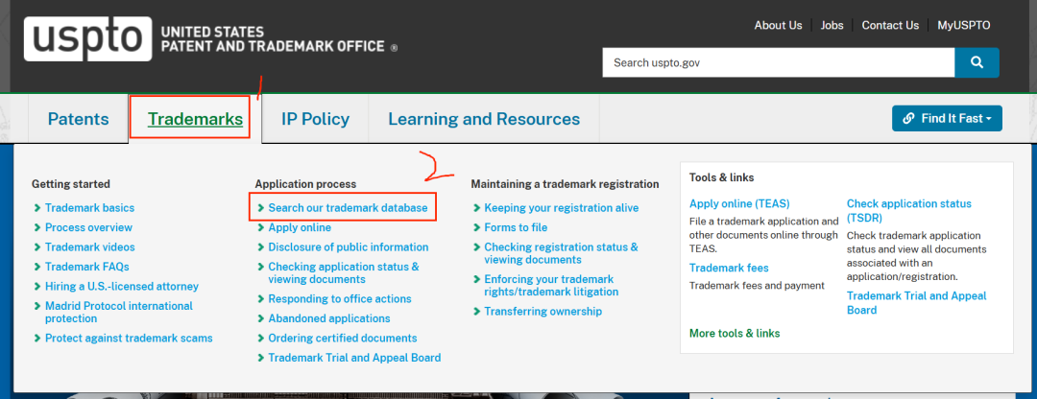
Task: Open the IP Policy menu tab
Action: [x=316, y=119]
